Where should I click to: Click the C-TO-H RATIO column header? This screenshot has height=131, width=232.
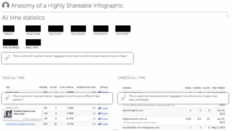(x=66, y=87)
